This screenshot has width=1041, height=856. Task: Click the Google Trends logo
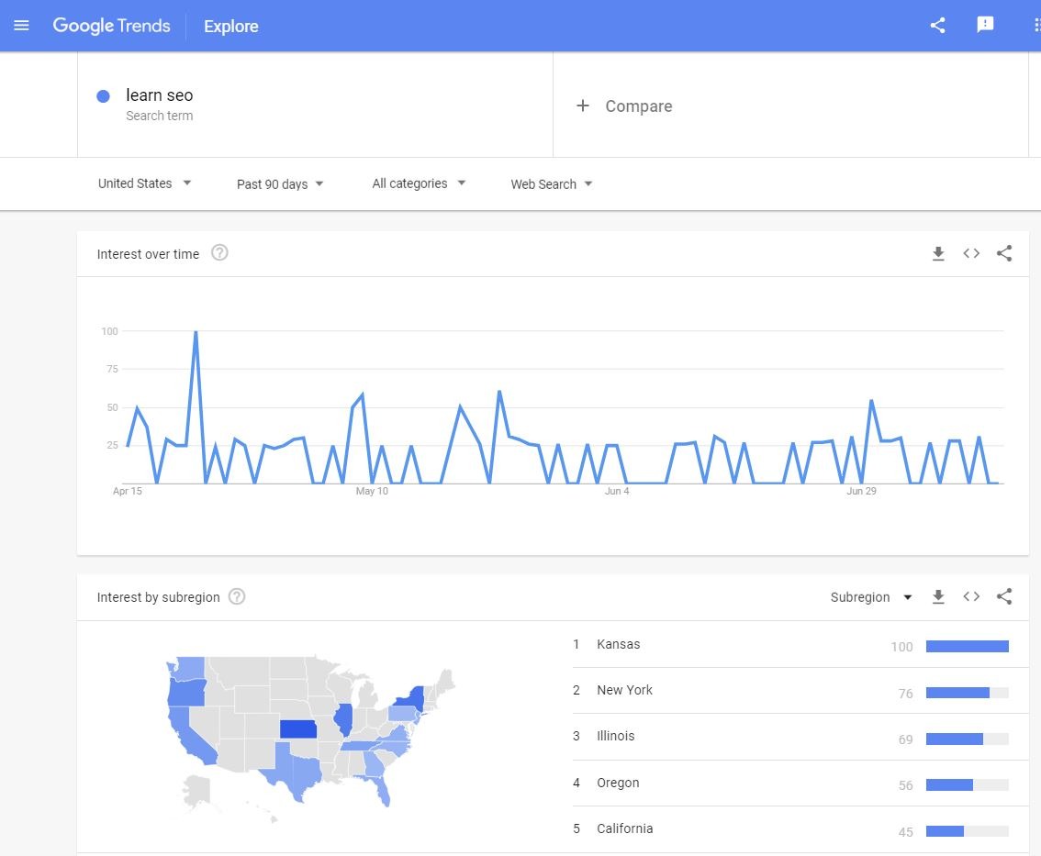[x=112, y=26]
